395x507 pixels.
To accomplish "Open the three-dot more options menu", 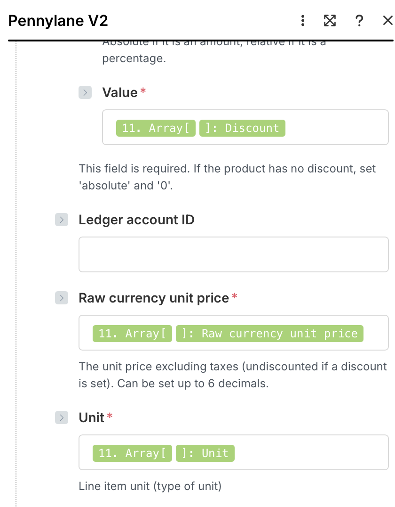I will coord(303,21).
